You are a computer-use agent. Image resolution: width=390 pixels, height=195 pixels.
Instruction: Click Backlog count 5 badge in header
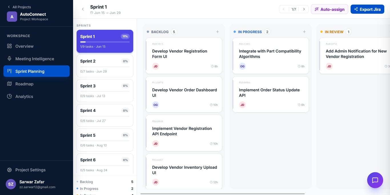[x=174, y=32]
